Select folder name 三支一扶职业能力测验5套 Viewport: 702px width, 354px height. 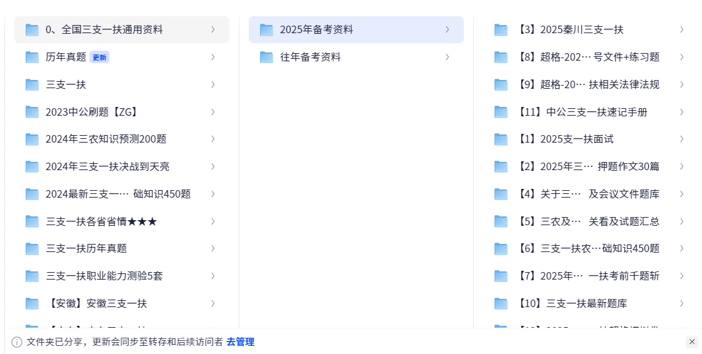[104, 276]
